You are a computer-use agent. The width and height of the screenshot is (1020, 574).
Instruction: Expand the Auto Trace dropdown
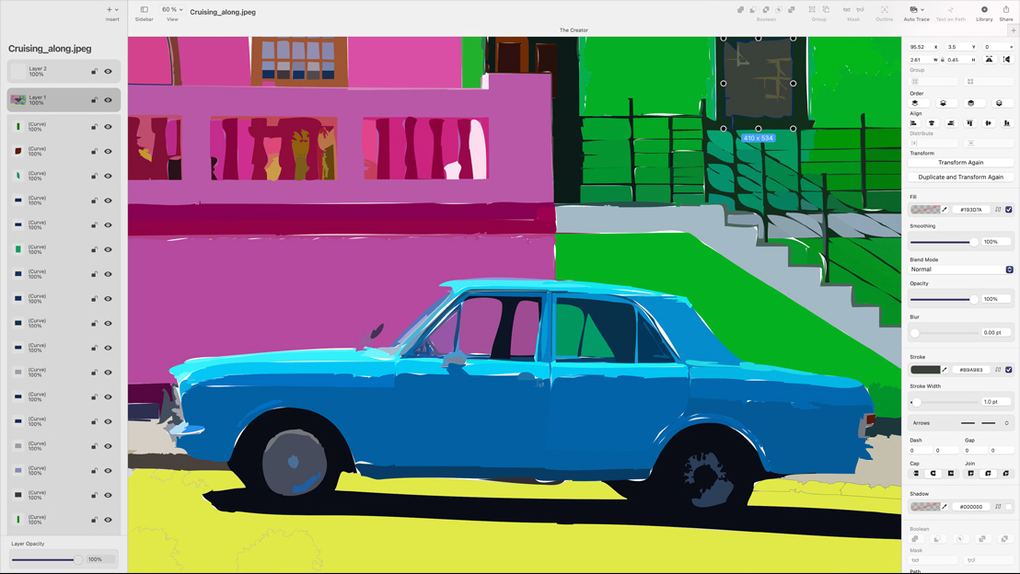[917, 10]
